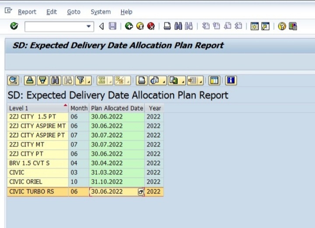Click the Plan Allocated Date column header
315x228 pixels.
point(117,108)
